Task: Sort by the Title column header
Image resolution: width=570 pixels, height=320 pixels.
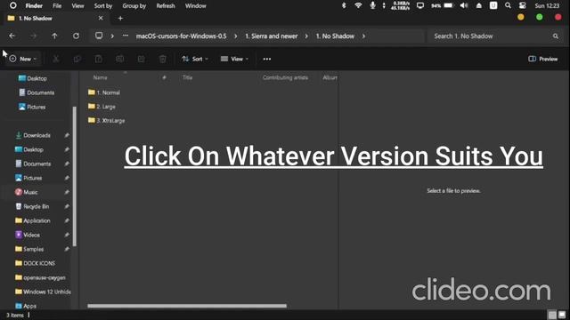Action: (187, 77)
